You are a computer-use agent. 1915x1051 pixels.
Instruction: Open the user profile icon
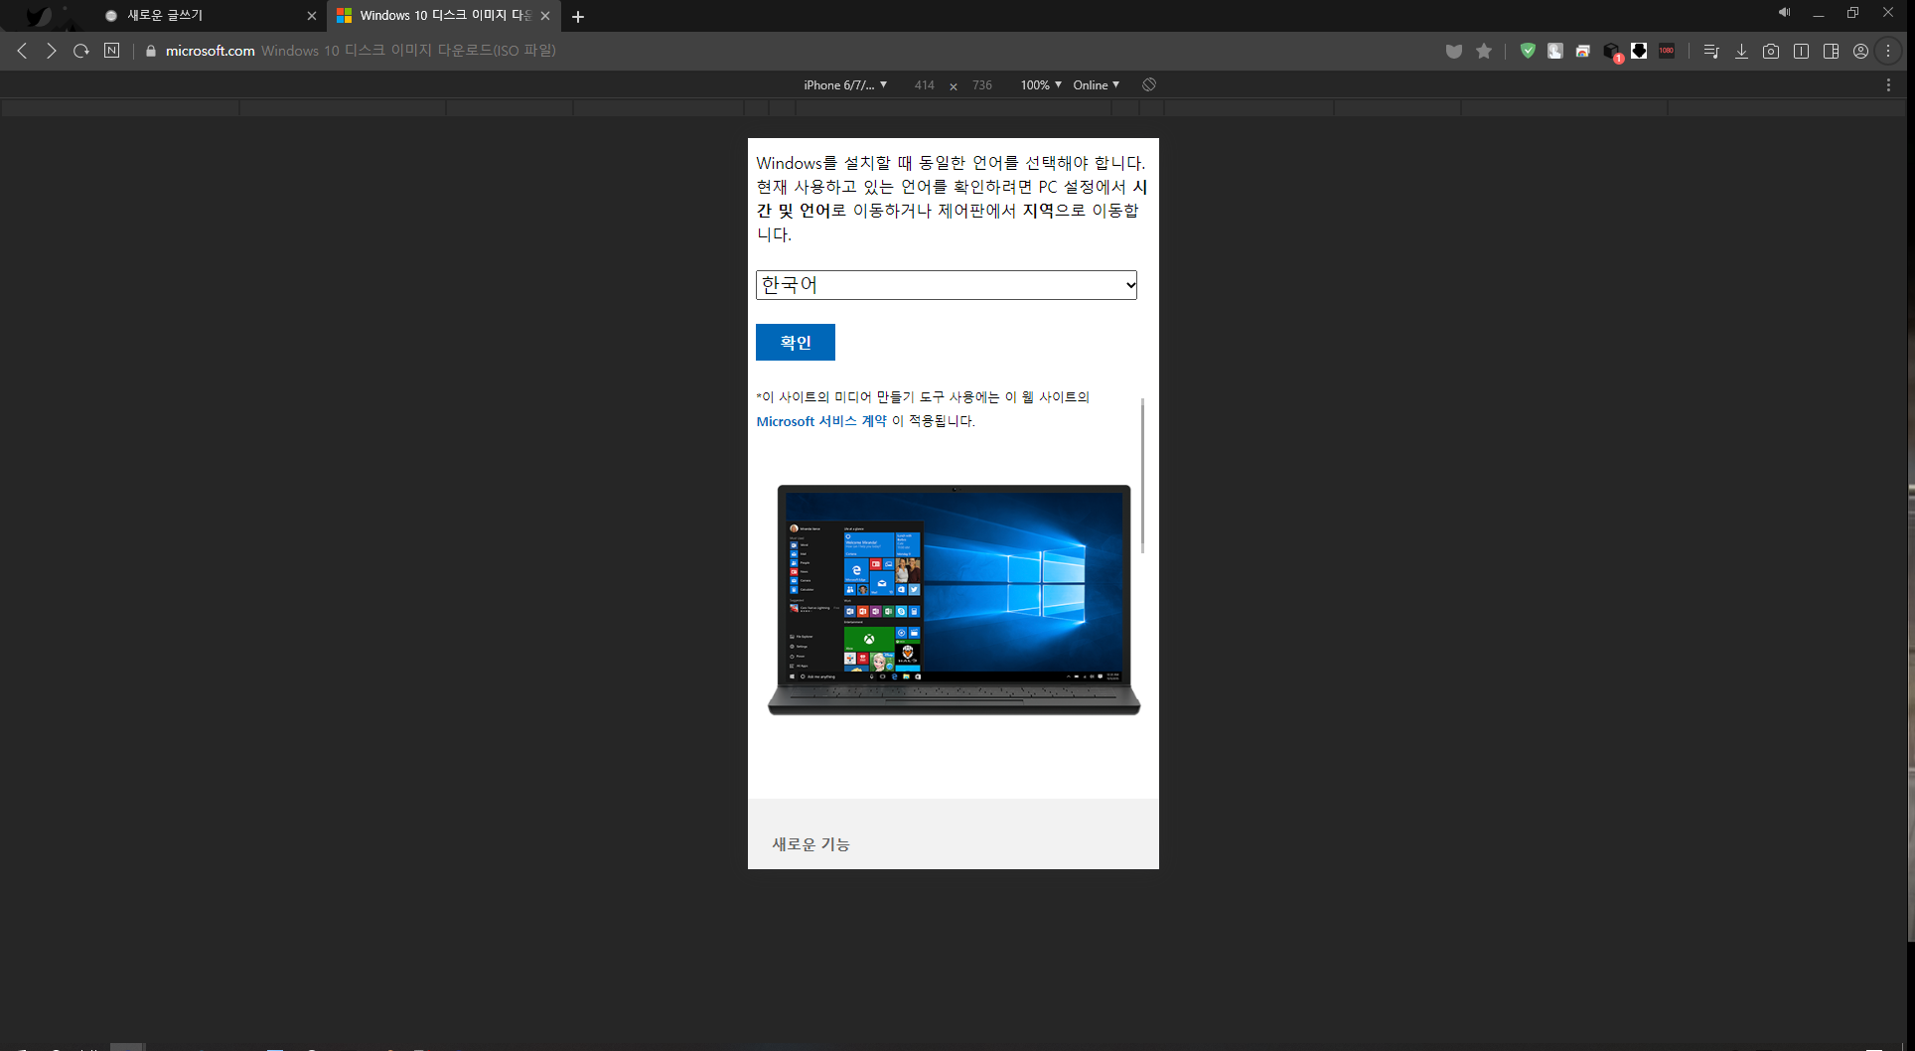pyautogui.click(x=1860, y=51)
